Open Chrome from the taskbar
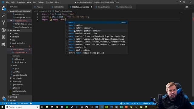Image resolution: width=194 pixels, height=109 pixels. [57, 107]
